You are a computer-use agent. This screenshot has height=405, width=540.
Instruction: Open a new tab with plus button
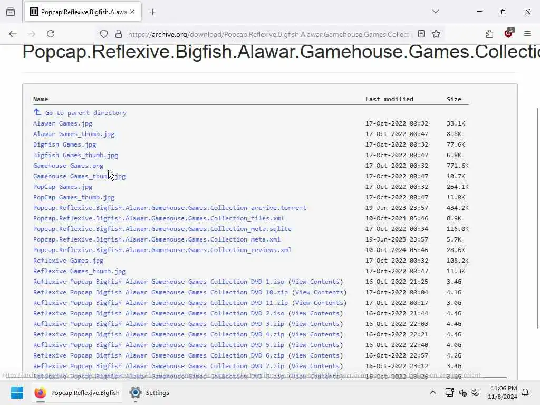pyautogui.click(x=152, y=12)
